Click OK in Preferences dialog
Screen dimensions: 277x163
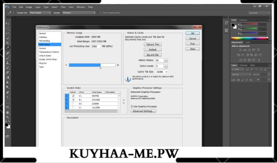193,33
